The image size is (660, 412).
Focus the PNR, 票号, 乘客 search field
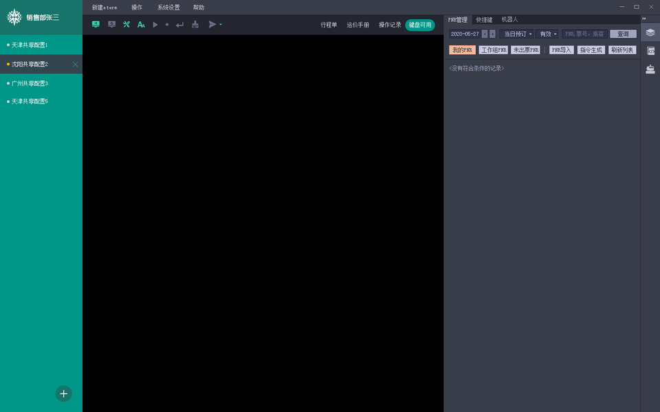[x=584, y=34]
